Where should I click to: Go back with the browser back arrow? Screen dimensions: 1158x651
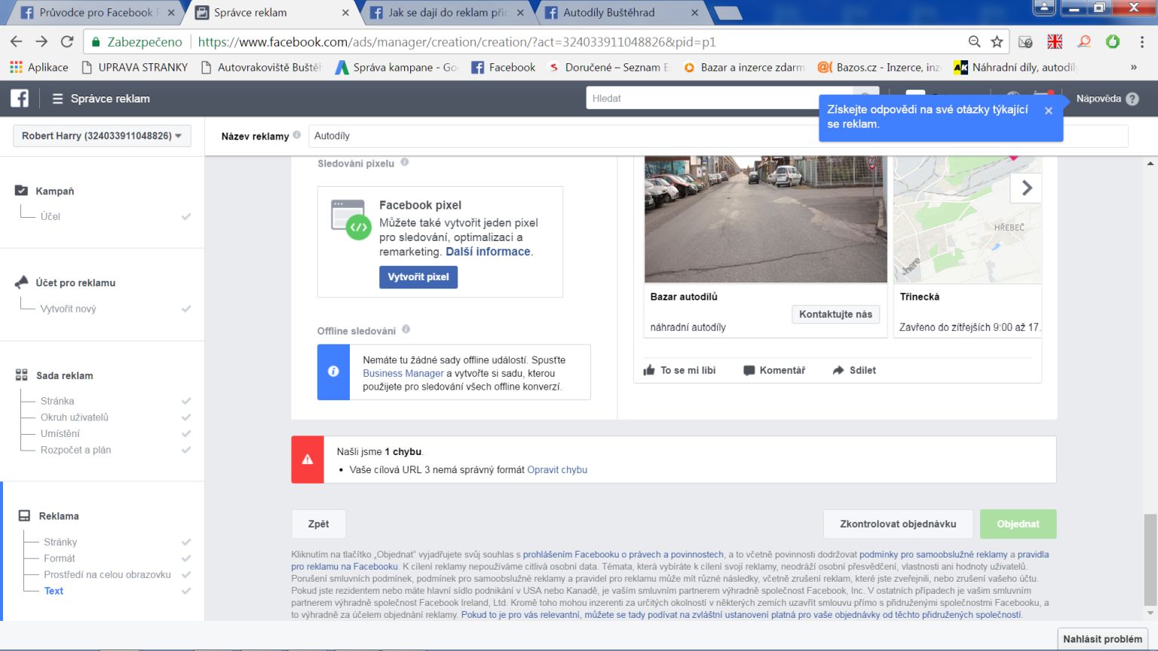(x=17, y=41)
